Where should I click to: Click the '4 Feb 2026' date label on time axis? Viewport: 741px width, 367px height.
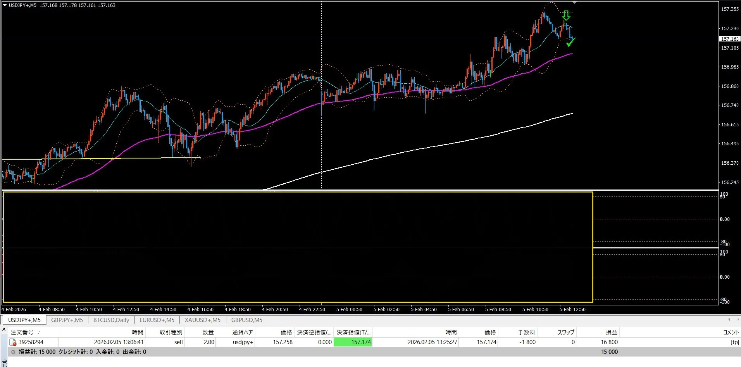pos(14,310)
